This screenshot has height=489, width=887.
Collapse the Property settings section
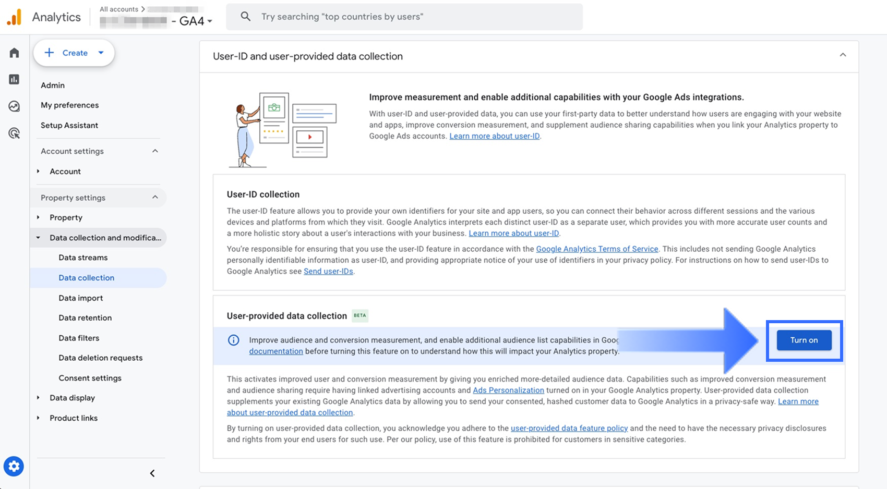tap(155, 198)
